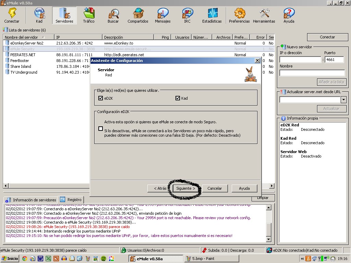This screenshot has width=351, height=263.
Task: Click Cancelar in the wizard
Action: tap(215, 188)
